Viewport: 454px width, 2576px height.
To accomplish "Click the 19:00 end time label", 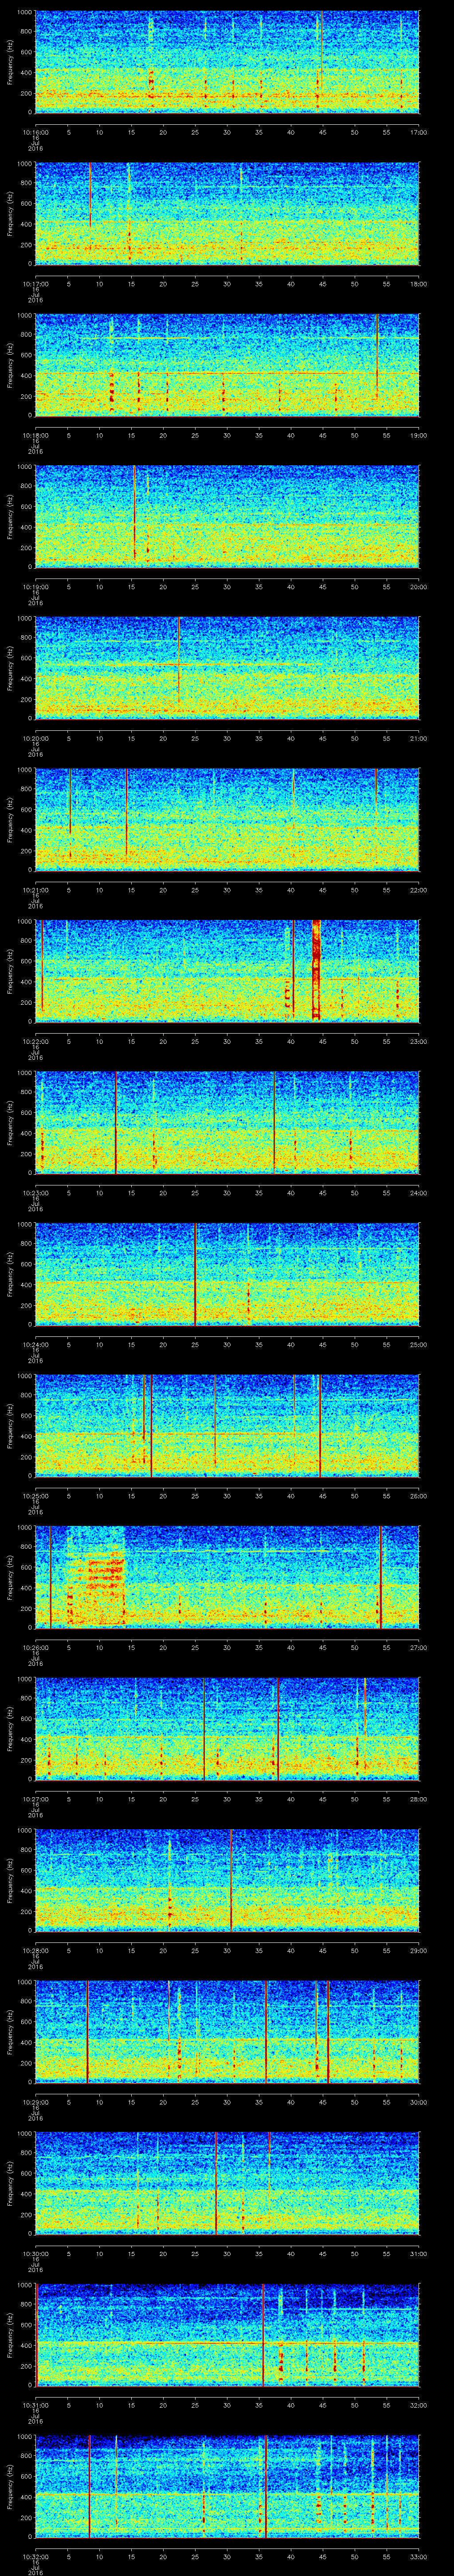I will (418, 435).
